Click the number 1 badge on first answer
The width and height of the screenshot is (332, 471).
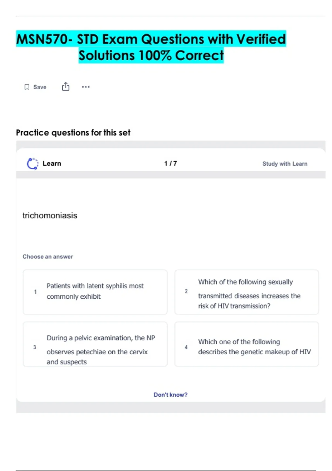tap(35, 292)
